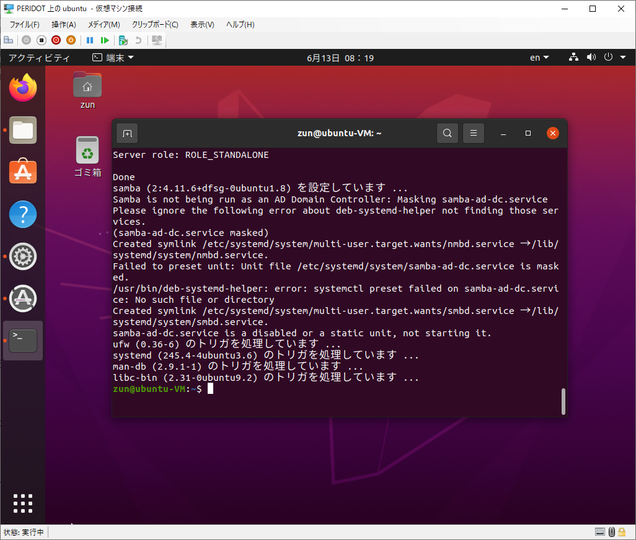The image size is (636, 540).
Task: Click the Ctrl+Alt+Del toolbar icon
Action: [8, 40]
